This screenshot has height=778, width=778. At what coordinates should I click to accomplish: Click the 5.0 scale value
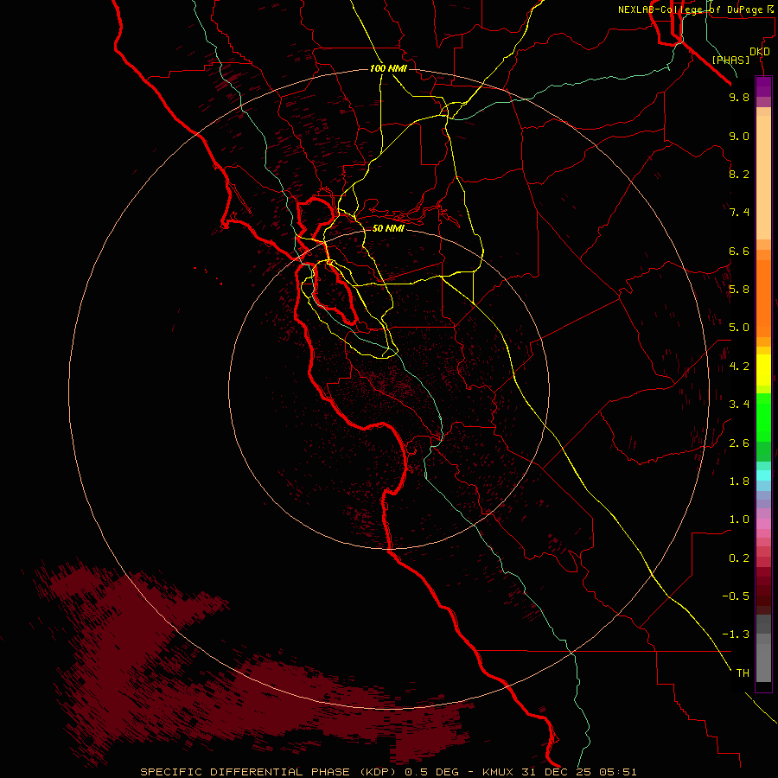739,328
